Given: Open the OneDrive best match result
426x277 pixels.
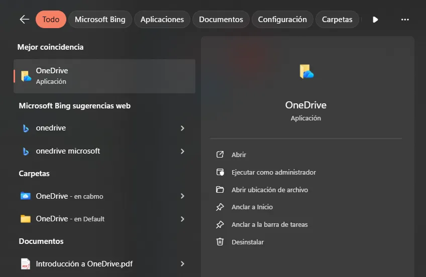Looking at the screenshot, I should pos(104,76).
